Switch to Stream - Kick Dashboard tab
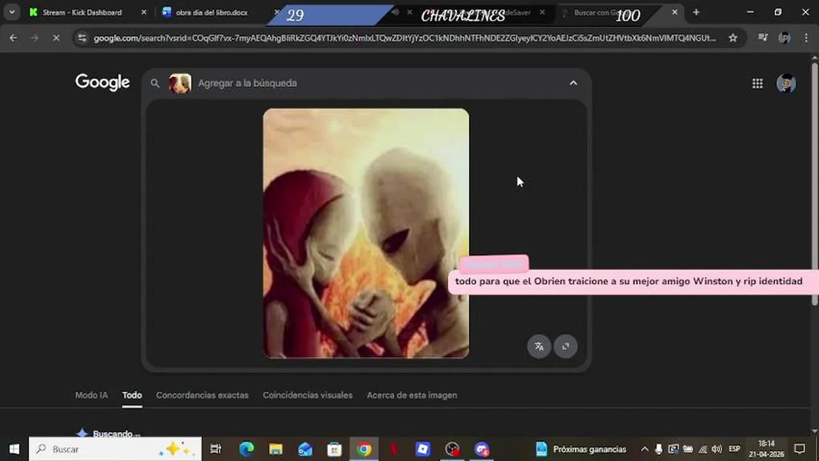The height and width of the screenshot is (461, 819). click(81, 12)
